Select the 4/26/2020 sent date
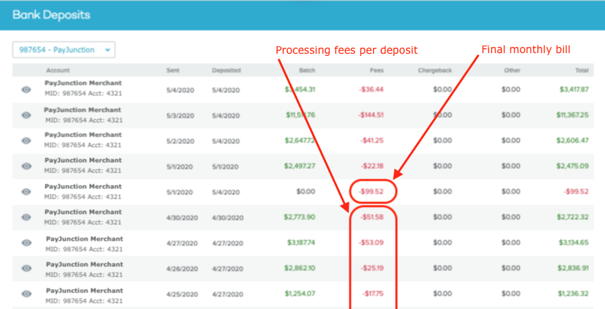Viewport: 605px width, 309px height. [182, 269]
